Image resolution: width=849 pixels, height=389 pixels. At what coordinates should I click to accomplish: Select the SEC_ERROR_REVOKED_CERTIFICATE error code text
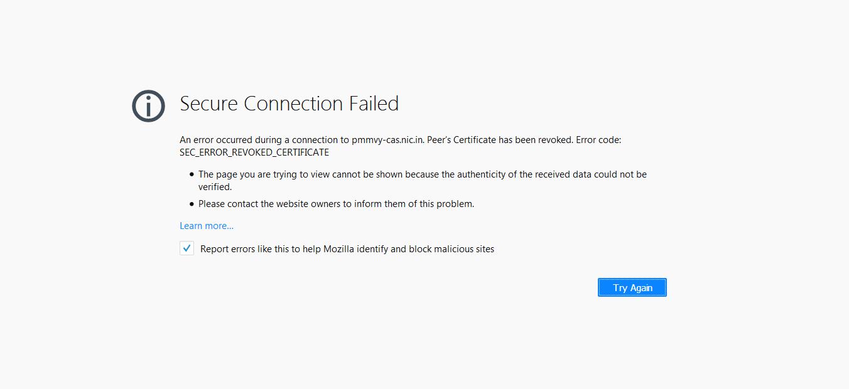[254, 152]
